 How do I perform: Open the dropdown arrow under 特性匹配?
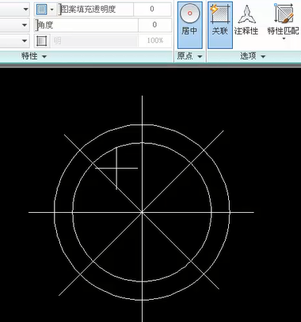tap(284, 39)
